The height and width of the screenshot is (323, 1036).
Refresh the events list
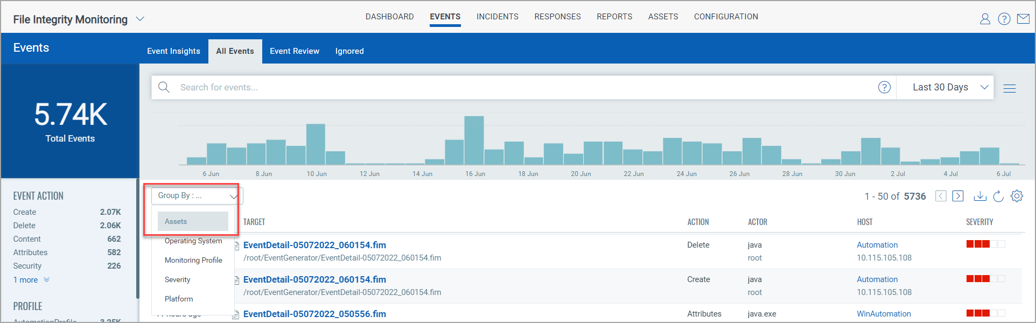pos(998,196)
